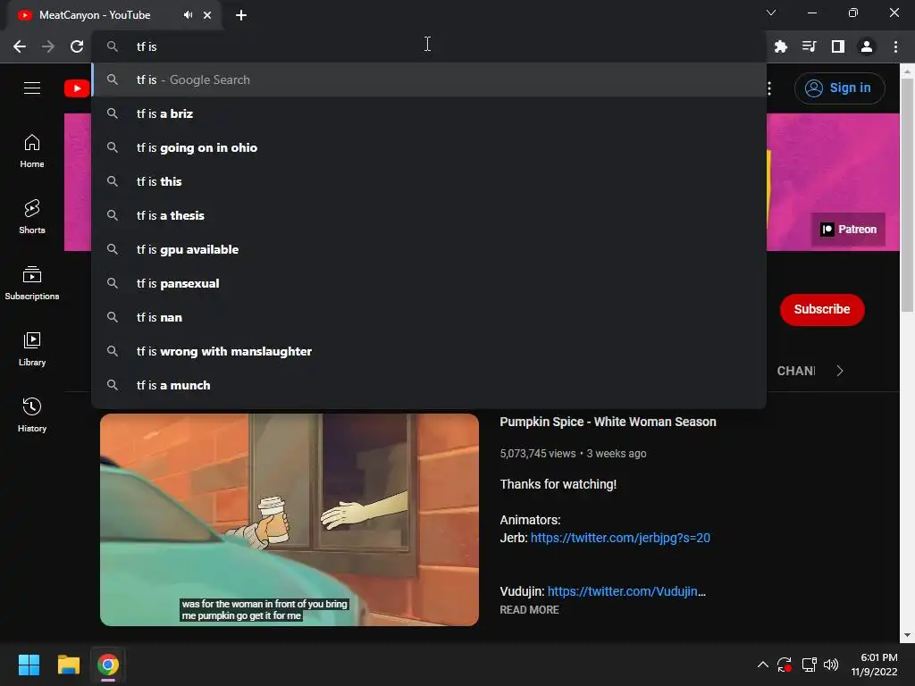Click the YouTube logo
Screen dimensions: 915x686
click(x=77, y=88)
